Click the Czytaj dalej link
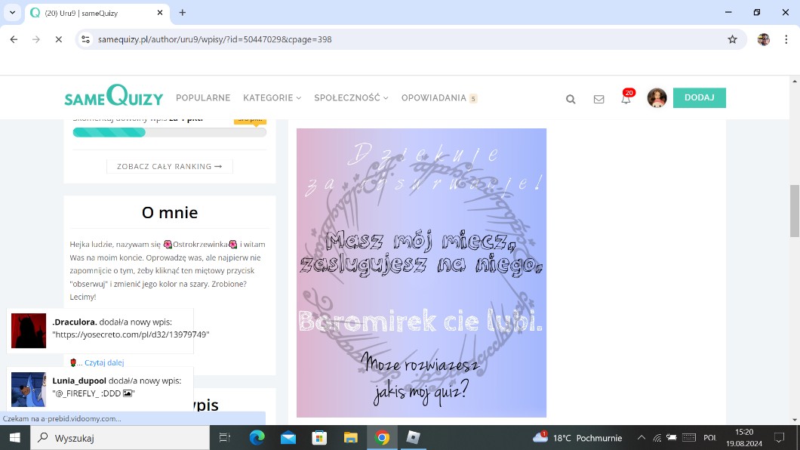This screenshot has height=450, width=800. pyautogui.click(x=104, y=362)
